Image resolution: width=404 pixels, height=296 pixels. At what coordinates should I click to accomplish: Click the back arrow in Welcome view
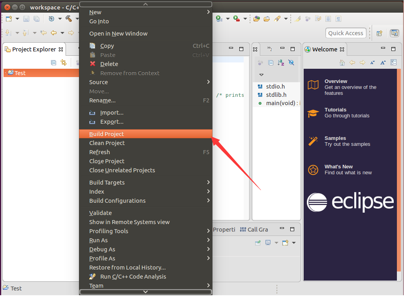(352, 63)
